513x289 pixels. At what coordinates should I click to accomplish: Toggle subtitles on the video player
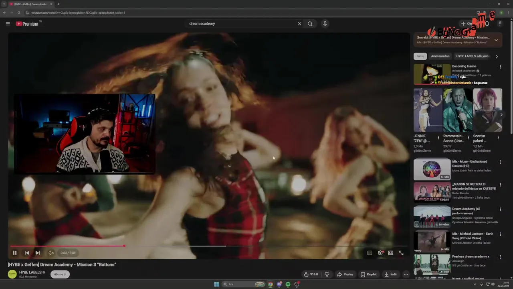(x=370, y=253)
